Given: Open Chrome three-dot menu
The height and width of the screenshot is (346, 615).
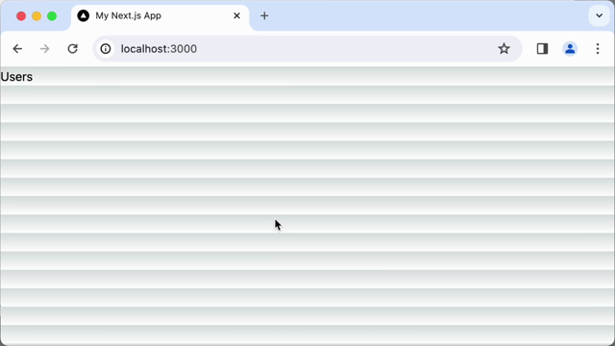Looking at the screenshot, I should pos(598,49).
